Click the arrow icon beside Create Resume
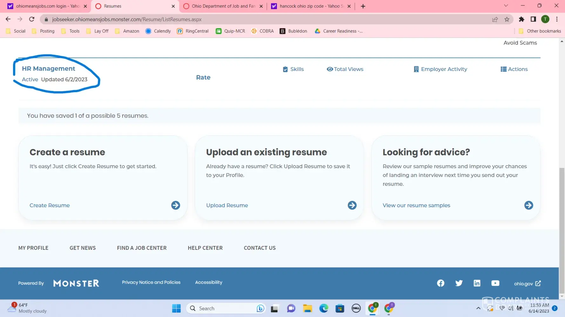Viewport: 565px width, 317px height. coord(175,205)
